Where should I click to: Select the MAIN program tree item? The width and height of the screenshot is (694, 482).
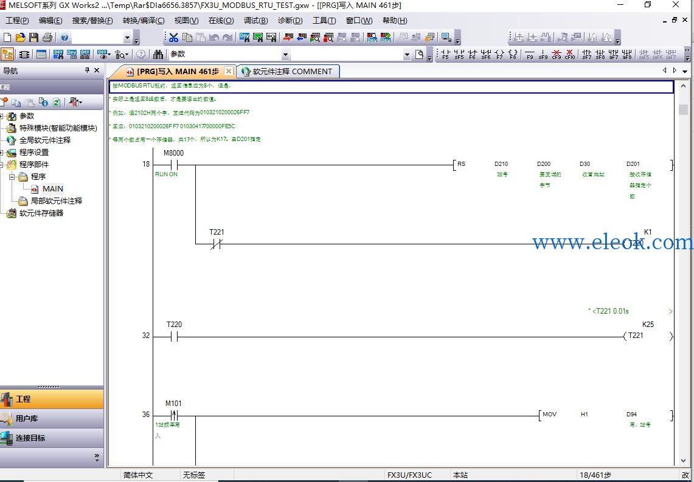pyautogui.click(x=53, y=189)
